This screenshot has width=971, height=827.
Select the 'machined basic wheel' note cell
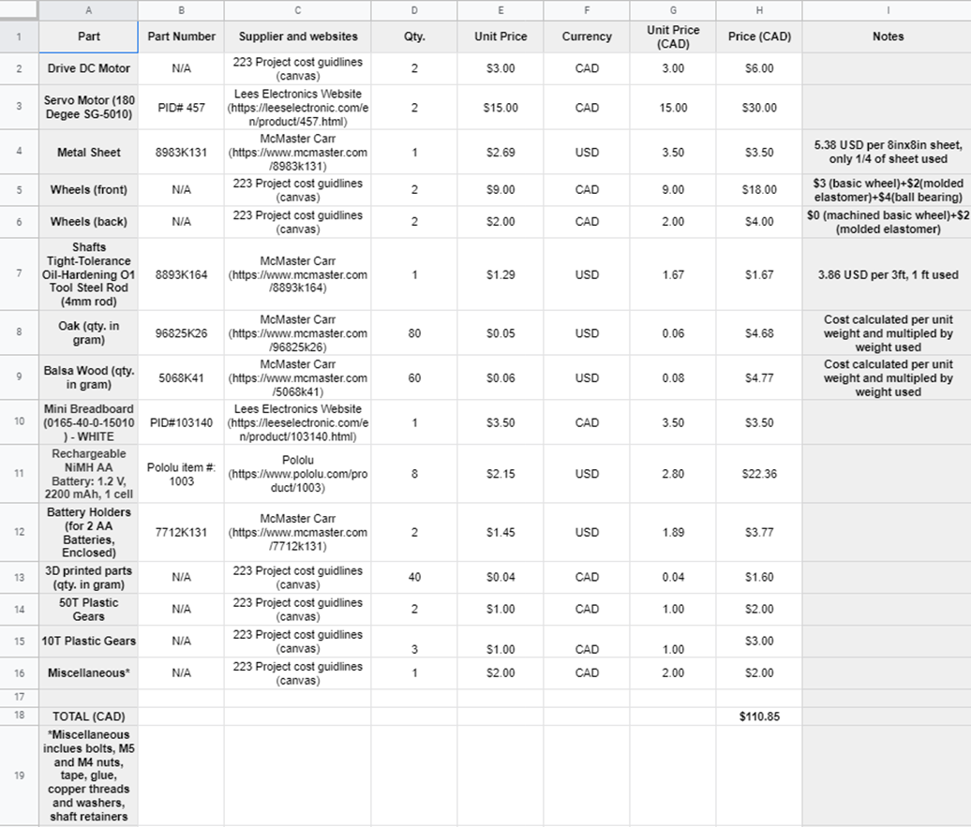pos(888,222)
